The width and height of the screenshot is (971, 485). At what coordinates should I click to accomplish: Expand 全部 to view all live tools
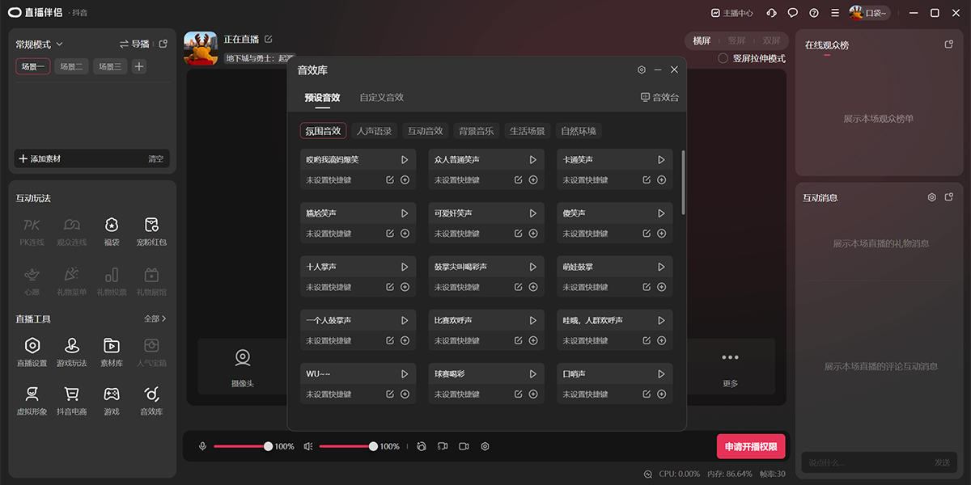[x=155, y=318]
